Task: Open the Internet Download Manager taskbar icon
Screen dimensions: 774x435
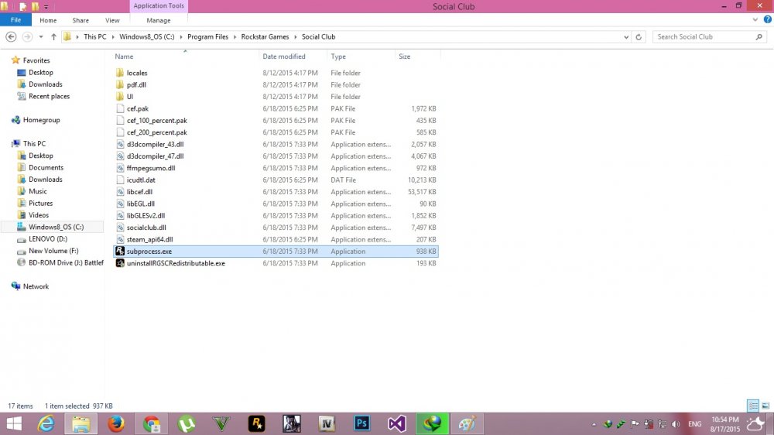Action: [x=432, y=423]
